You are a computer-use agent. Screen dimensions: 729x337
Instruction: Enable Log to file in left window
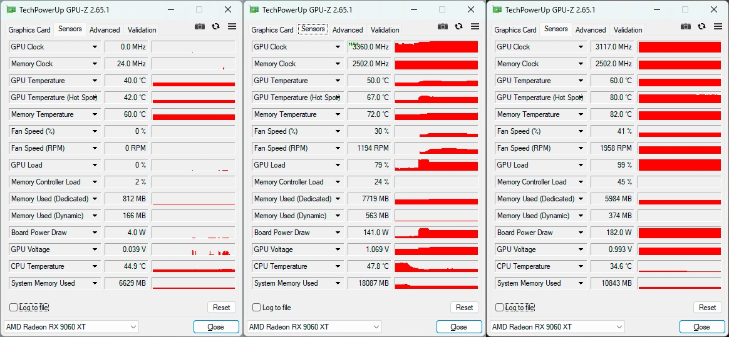(14, 307)
